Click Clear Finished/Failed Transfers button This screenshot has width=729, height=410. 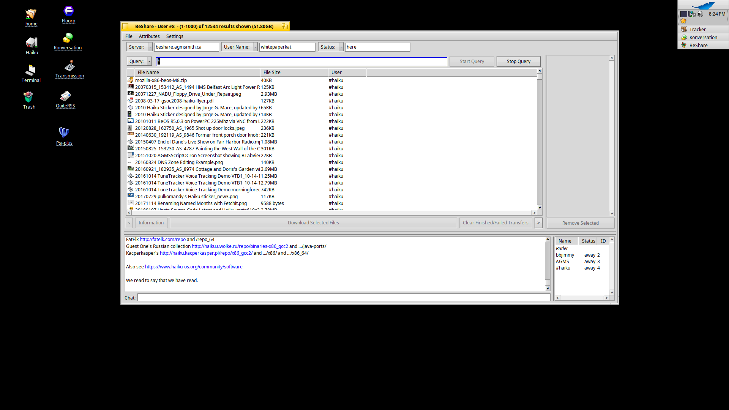(495, 223)
